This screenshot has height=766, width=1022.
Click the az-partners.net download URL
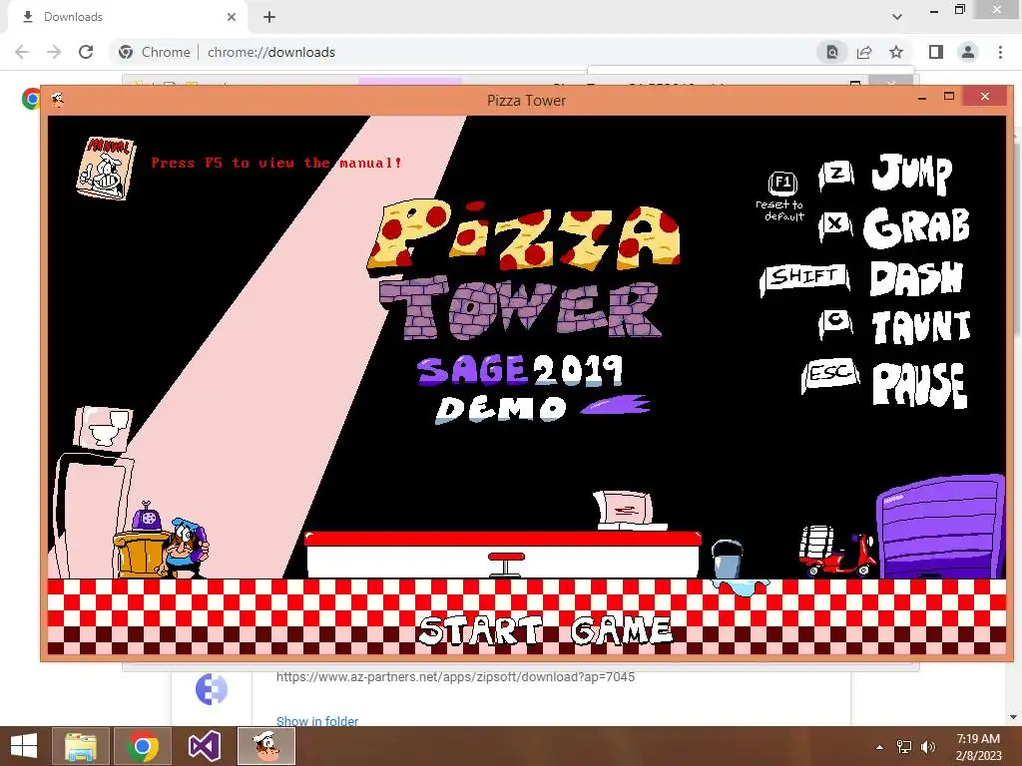click(x=455, y=677)
